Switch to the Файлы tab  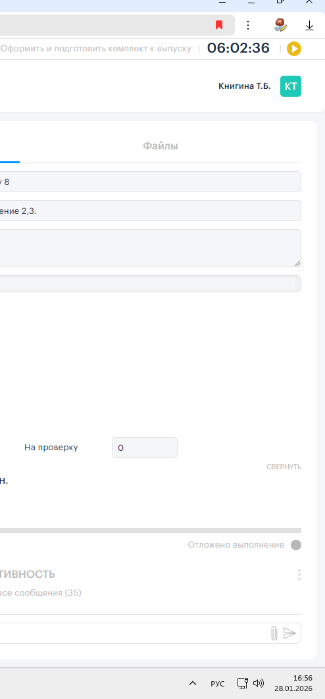click(x=161, y=145)
